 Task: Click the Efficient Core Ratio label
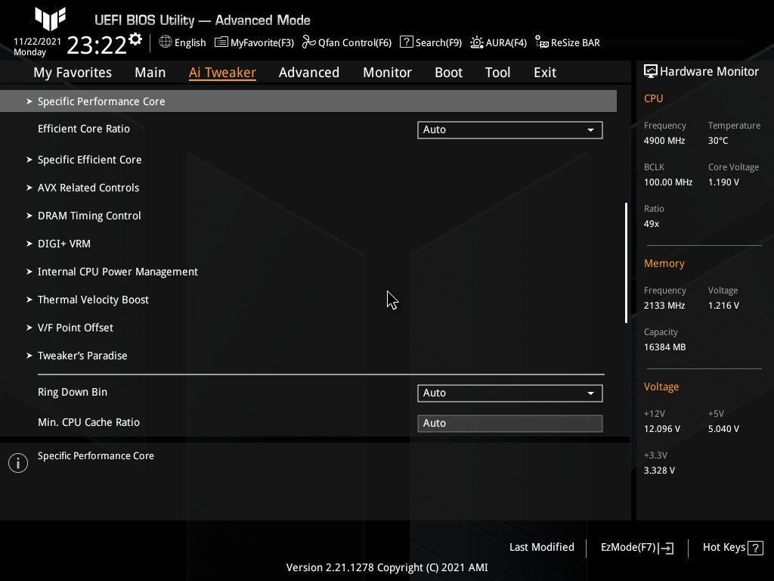[x=84, y=129]
